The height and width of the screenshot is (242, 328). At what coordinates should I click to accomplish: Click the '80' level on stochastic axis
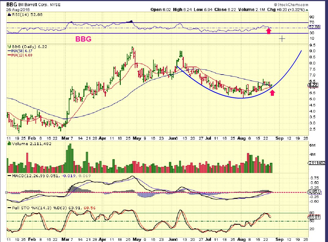pos(312,213)
